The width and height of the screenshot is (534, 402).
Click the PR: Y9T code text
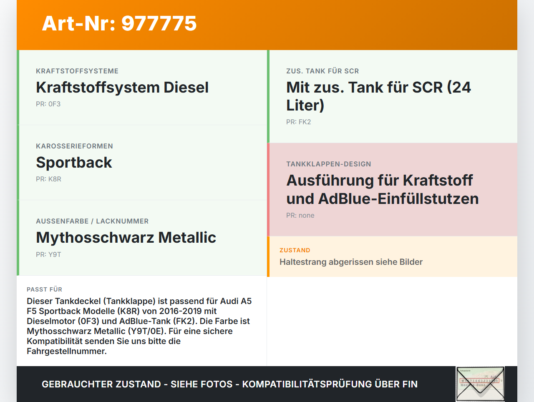pos(48,254)
